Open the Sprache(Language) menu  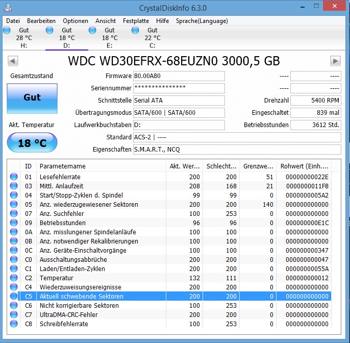[x=202, y=21]
